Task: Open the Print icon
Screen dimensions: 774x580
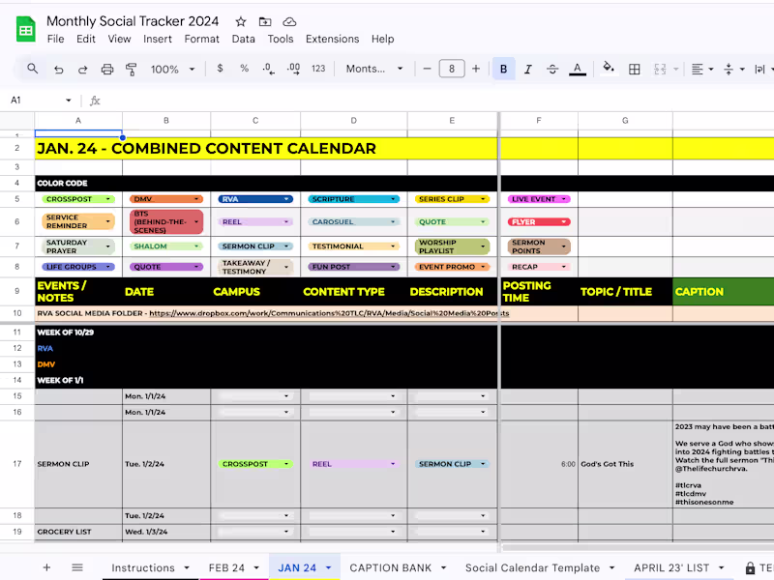Action: point(105,69)
